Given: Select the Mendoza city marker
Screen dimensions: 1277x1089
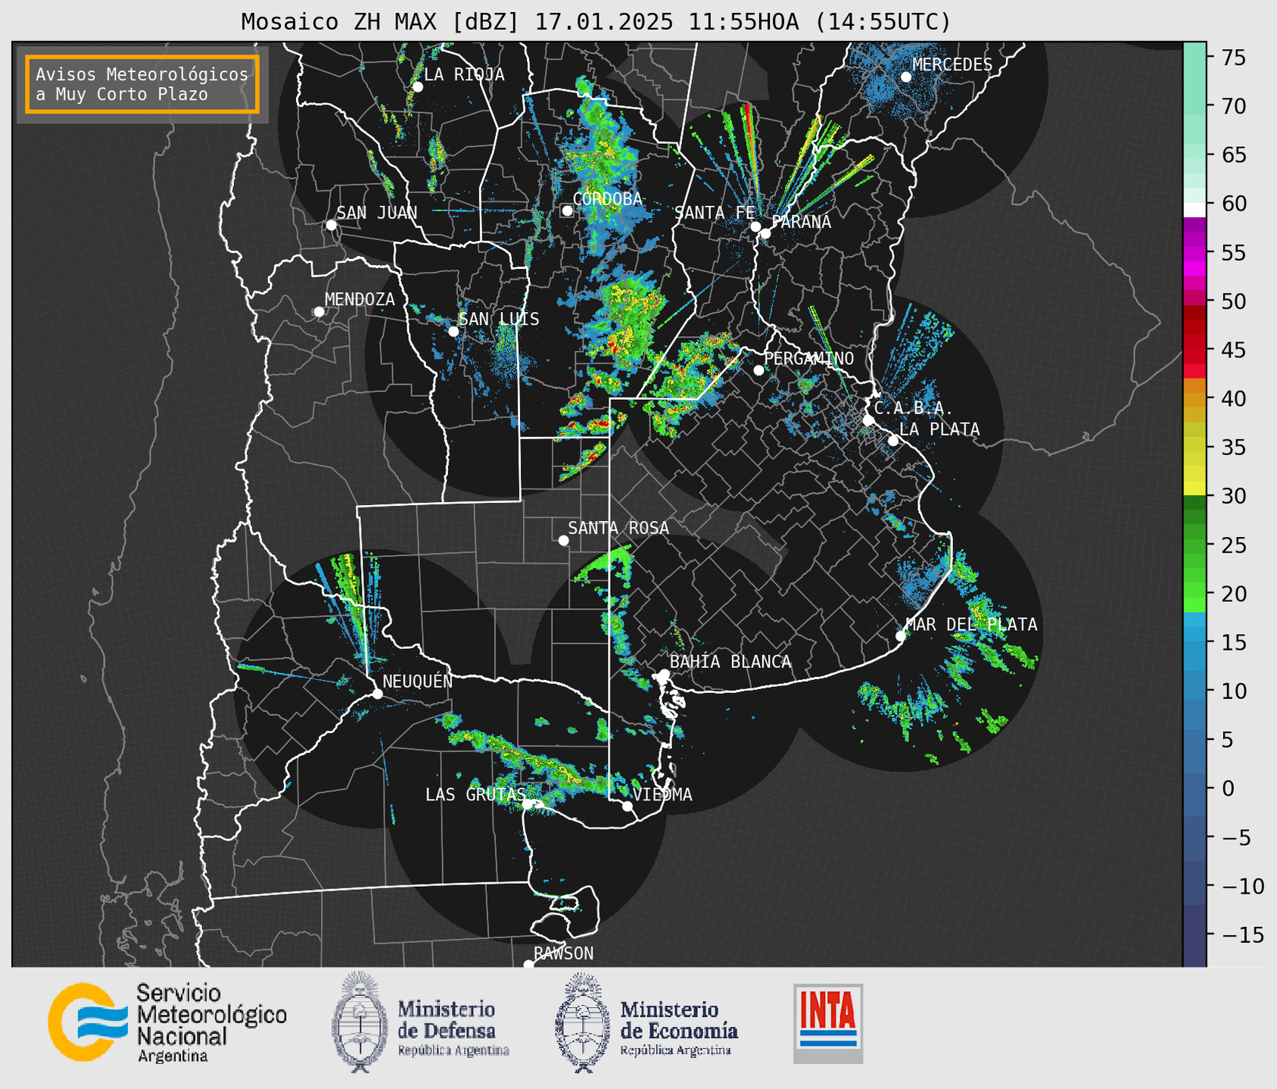Looking at the screenshot, I should pyautogui.click(x=319, y=312).
